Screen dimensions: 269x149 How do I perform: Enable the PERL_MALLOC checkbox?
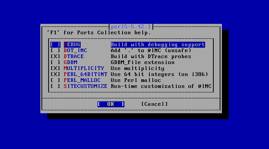[x=55, y=80]
